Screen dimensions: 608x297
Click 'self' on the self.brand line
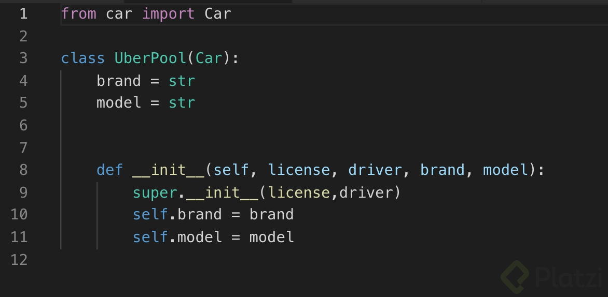pos(150,214)
